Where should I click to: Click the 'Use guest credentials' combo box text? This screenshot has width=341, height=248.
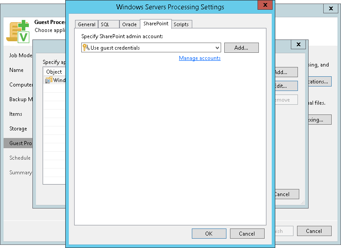click(115, 48)
